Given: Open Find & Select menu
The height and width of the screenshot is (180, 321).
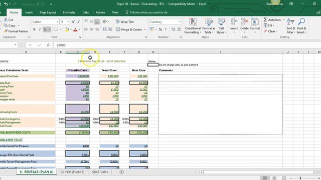Looking at the screenshot, I should click(301, 25).
